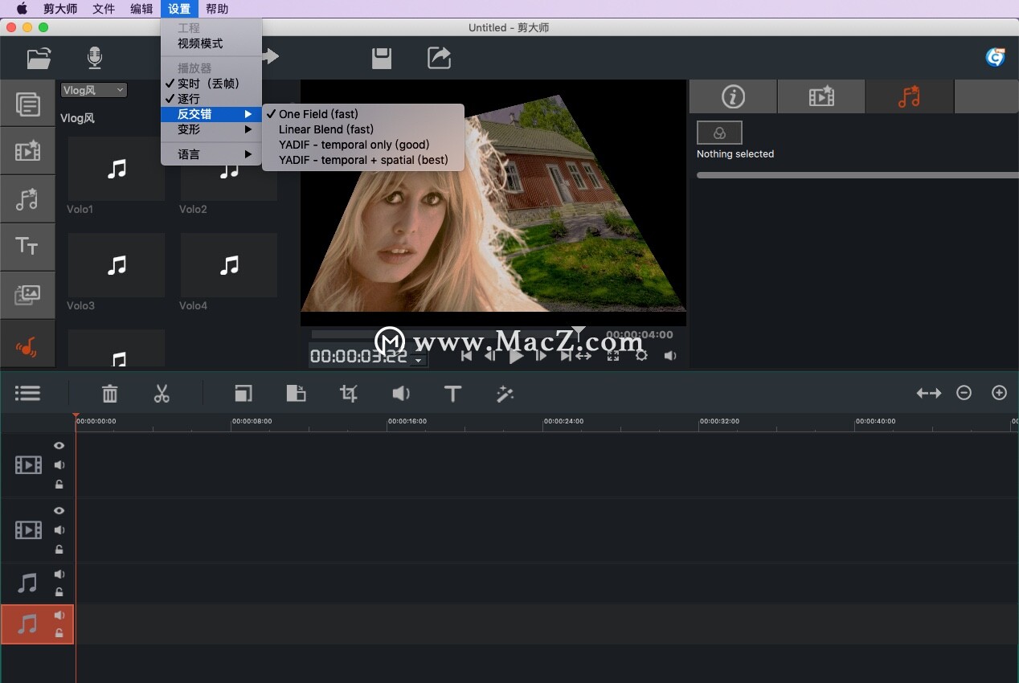The height and width of the screenshot is (683, 1019).
Task: Open the Vlog风 style dropdown
Action: [93, 90]
